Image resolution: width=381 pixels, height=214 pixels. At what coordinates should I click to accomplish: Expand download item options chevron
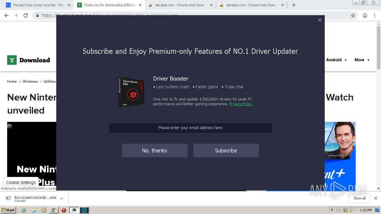coord(62,199)
